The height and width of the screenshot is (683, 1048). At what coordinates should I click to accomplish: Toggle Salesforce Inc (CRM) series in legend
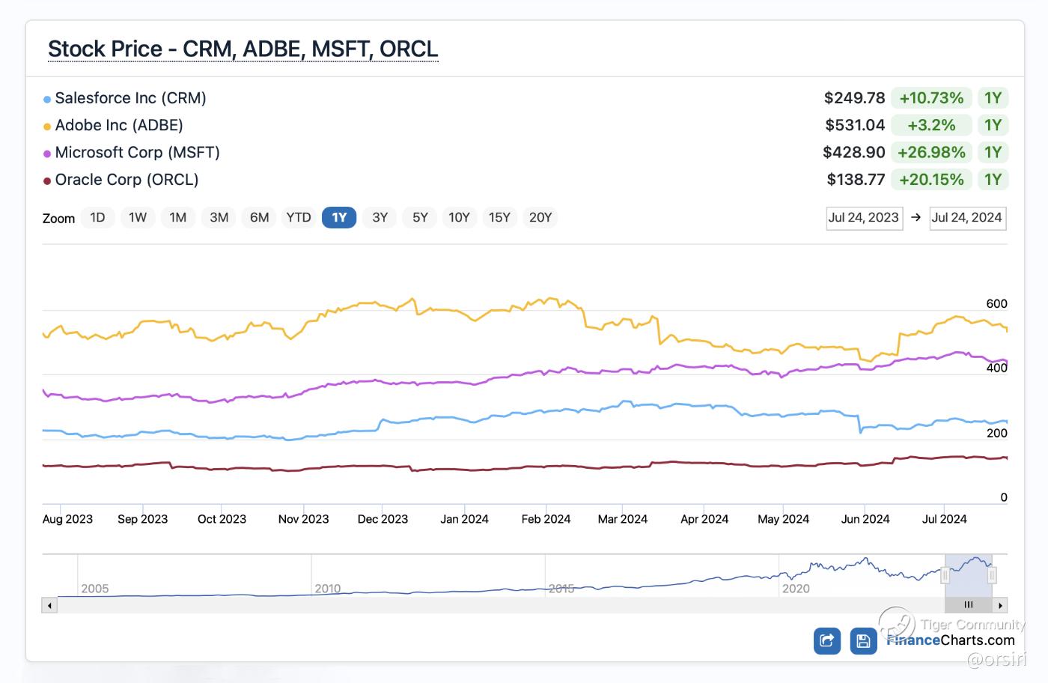130,98
